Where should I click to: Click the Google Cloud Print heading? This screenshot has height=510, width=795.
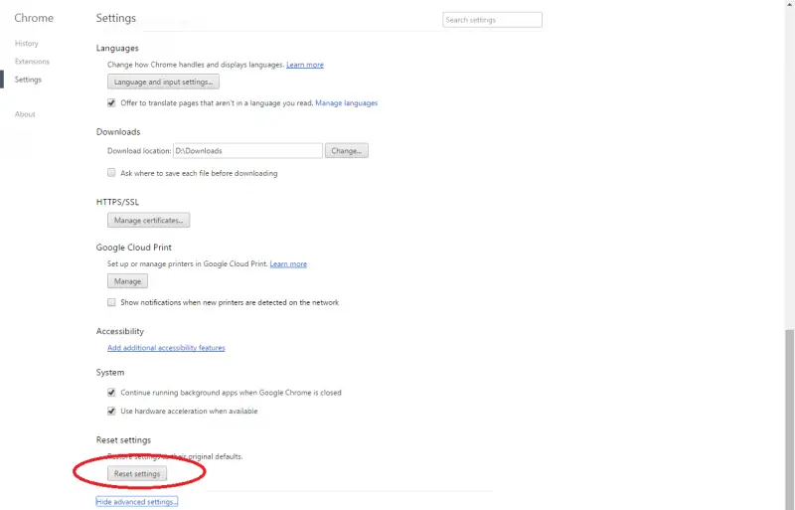click(x=134, y=248)
